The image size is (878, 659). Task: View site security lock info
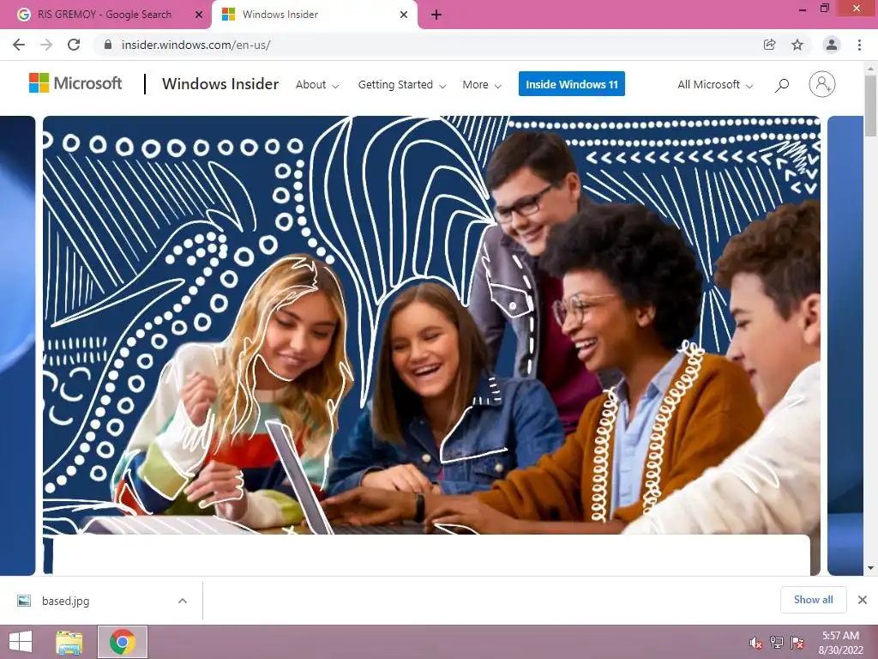point(108,45)
